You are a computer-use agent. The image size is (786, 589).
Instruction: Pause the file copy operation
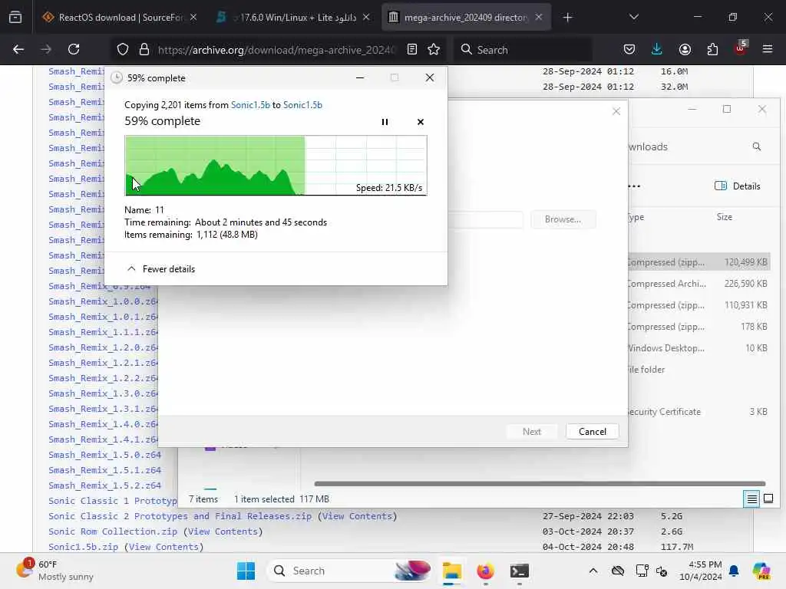[x=385, y=122]
